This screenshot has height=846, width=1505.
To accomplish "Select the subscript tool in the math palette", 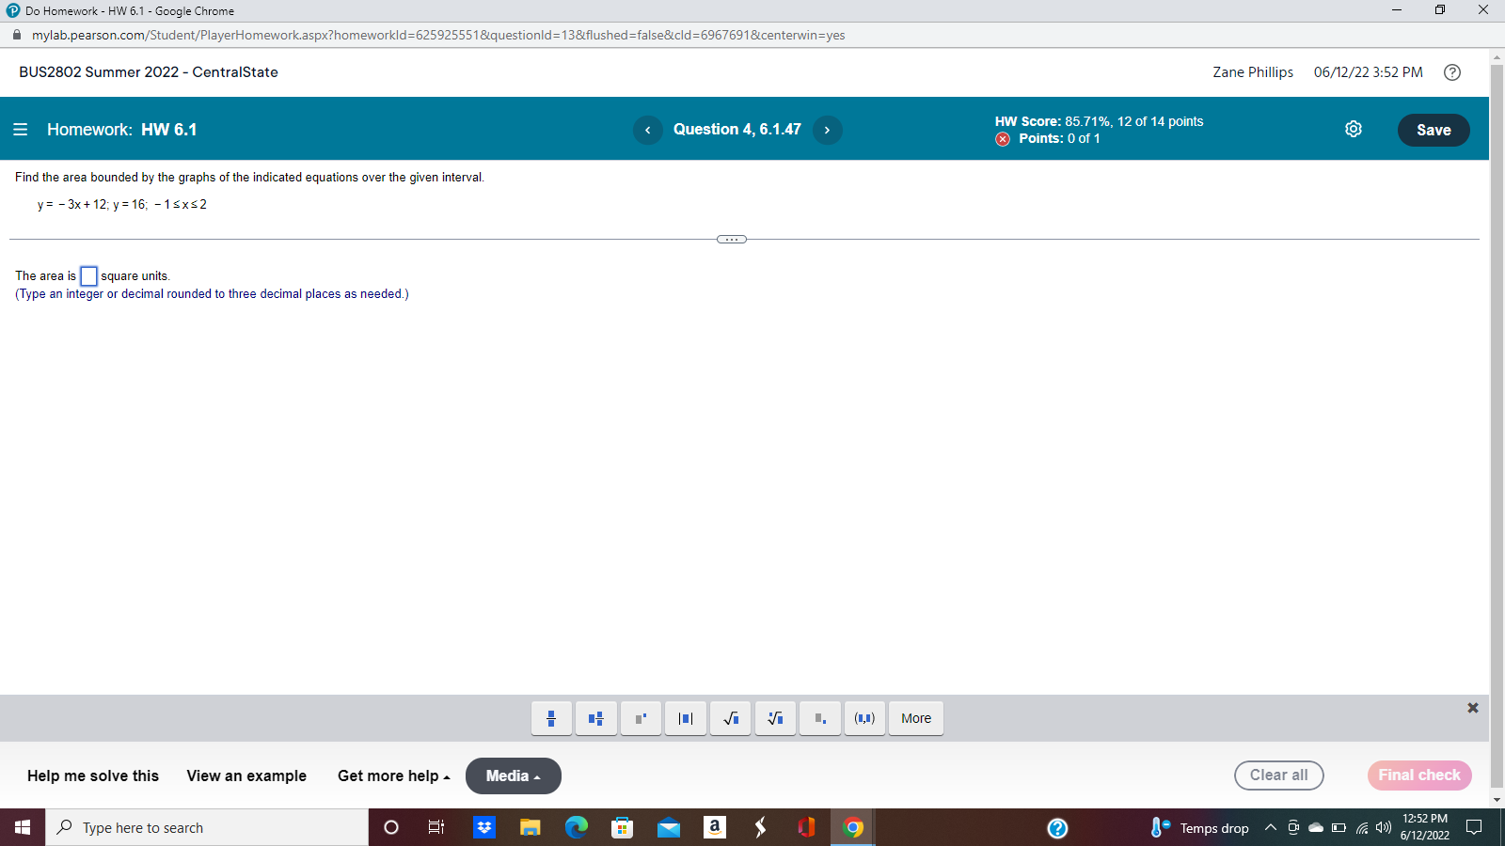I will click(819, 718).
